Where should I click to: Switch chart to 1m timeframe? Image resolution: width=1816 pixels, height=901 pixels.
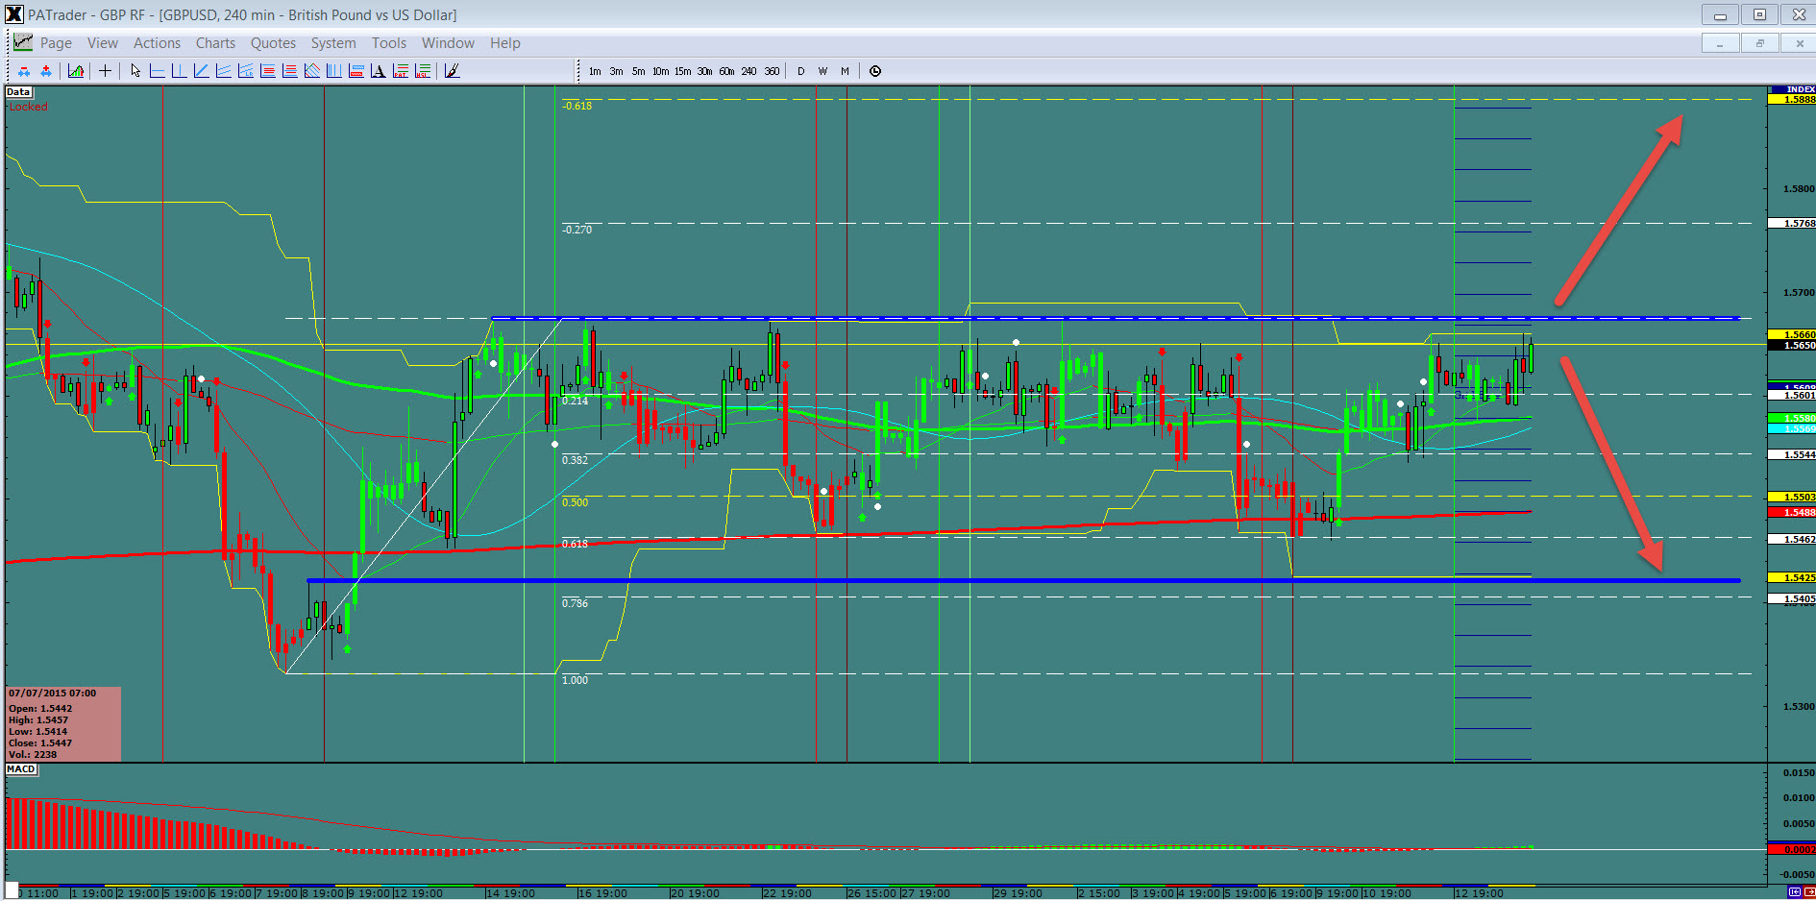(x=595, y=71)
